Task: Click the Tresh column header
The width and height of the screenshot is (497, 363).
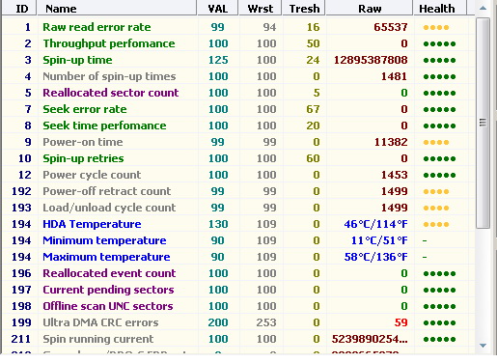Action: [304, 8]
